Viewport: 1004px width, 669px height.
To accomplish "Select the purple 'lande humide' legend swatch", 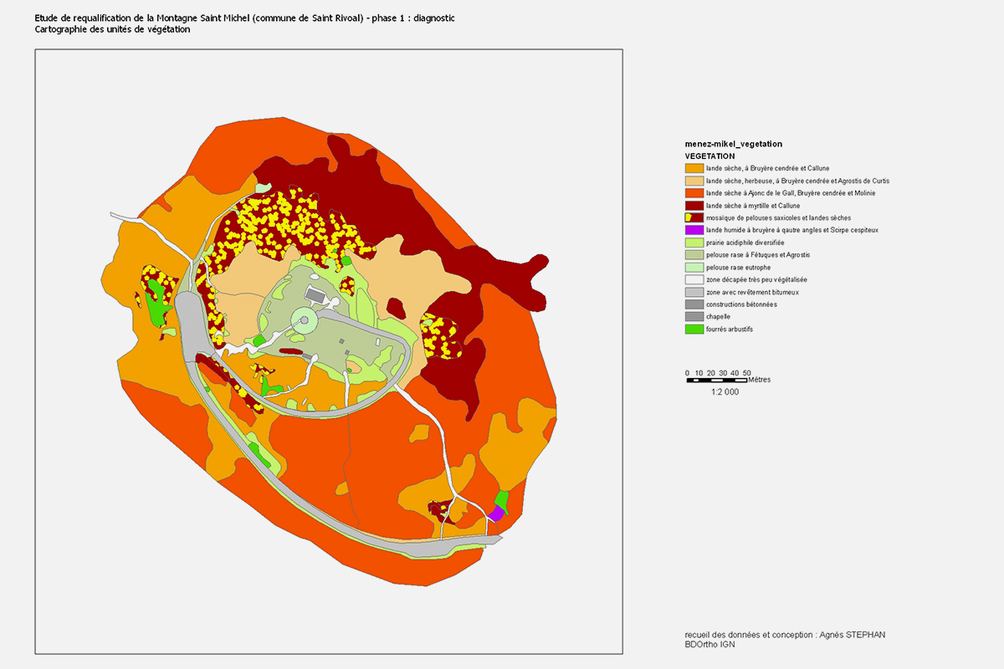I will pos(694,230).
